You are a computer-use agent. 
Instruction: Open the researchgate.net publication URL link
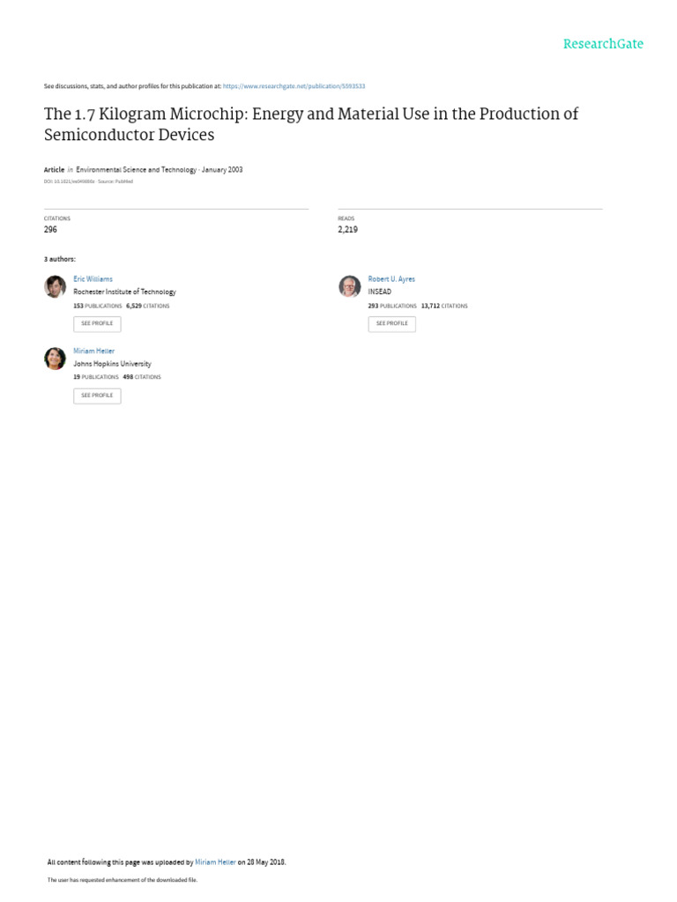(x=294, y=86)
